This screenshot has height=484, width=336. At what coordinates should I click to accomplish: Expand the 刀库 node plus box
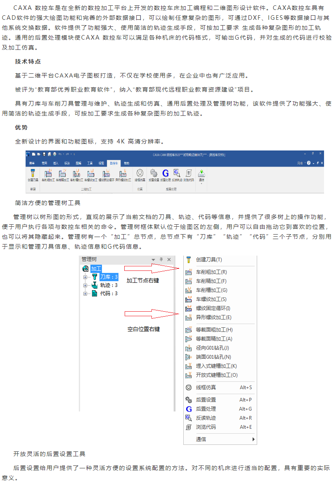coord(85,277)
